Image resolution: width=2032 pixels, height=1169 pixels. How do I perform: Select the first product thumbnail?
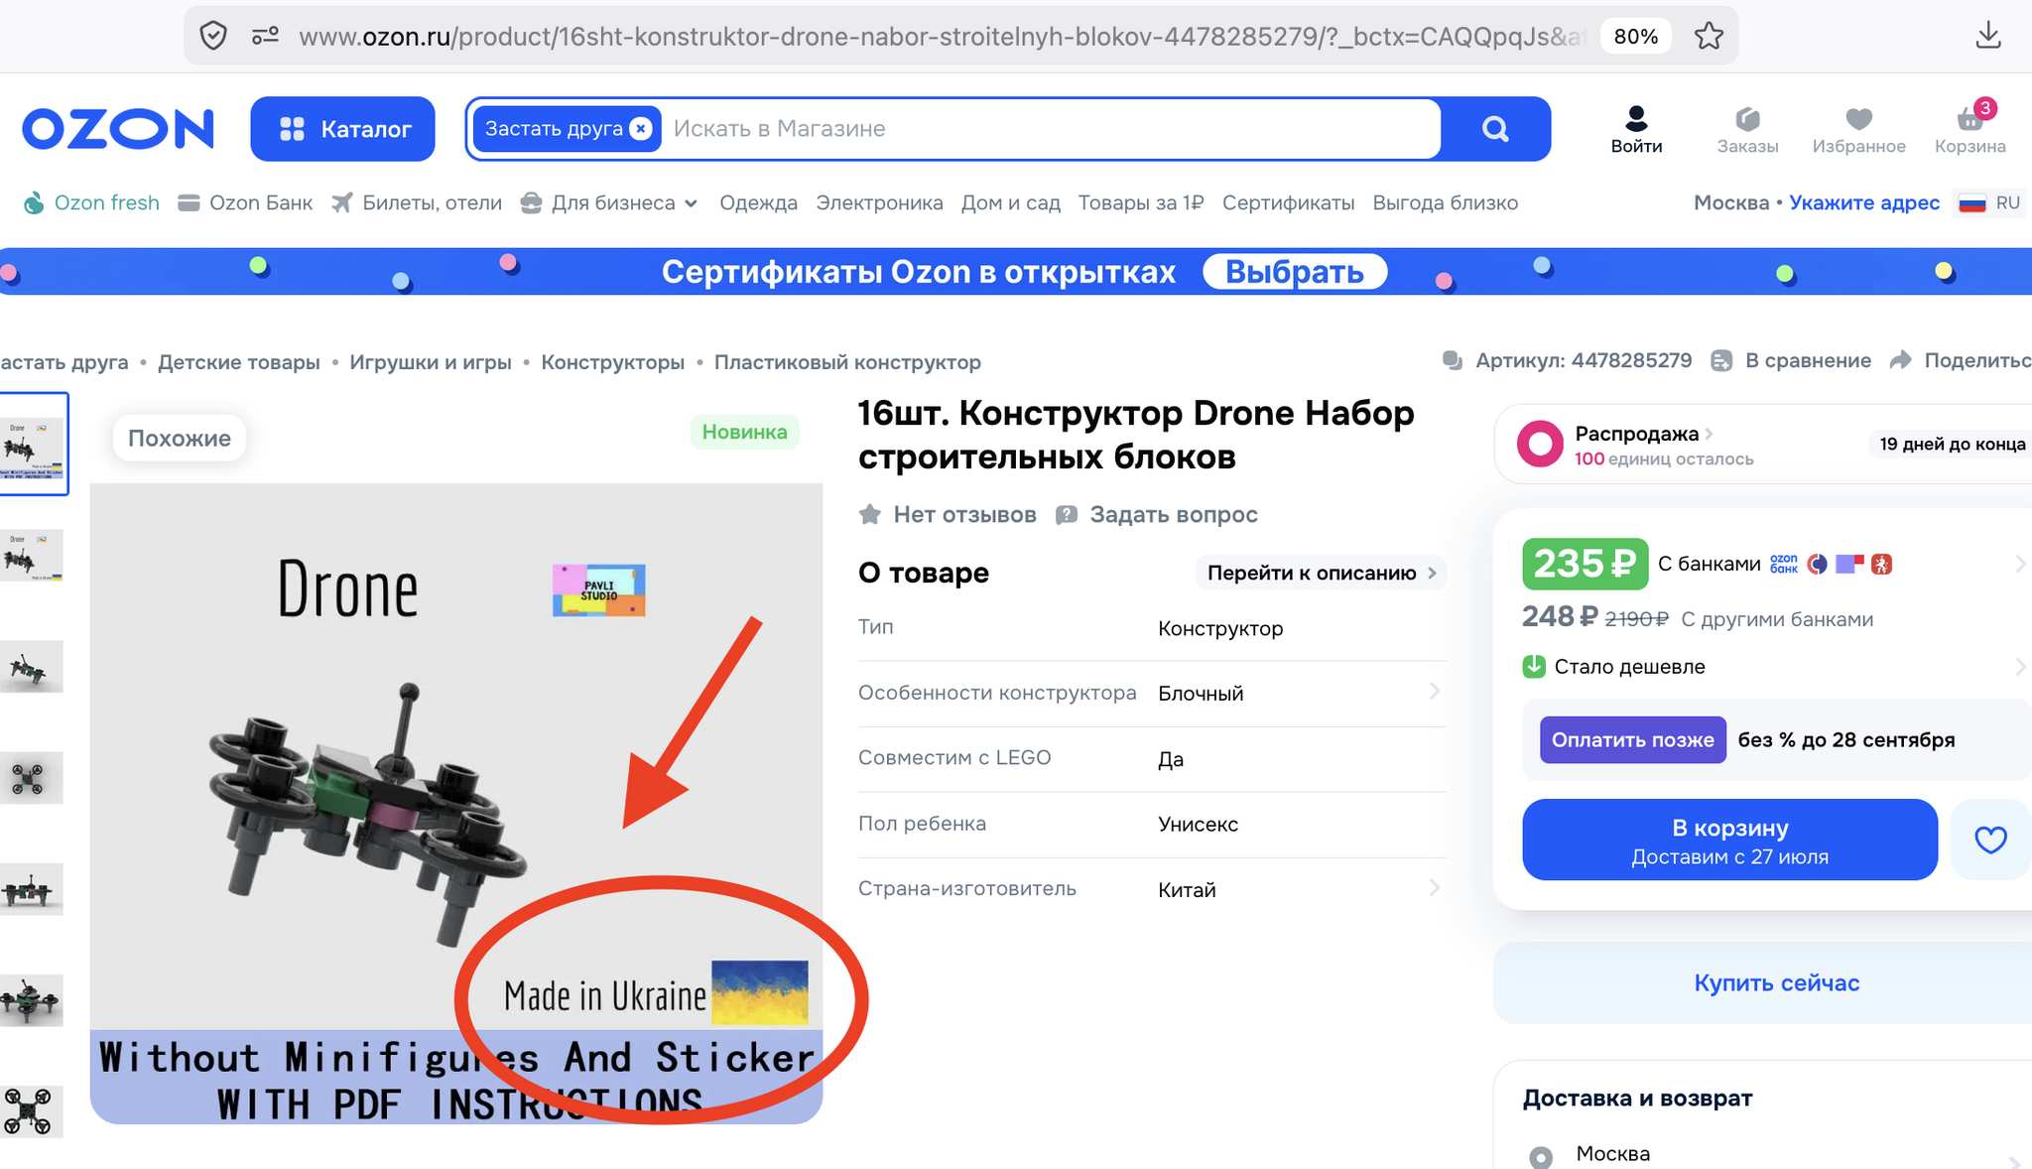click(34, 444)
